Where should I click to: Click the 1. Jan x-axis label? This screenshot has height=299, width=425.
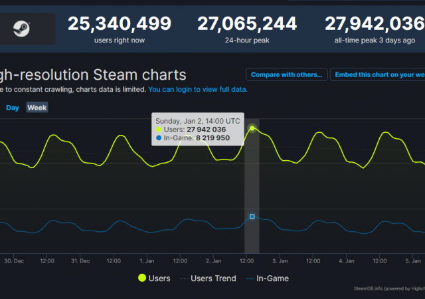point(147,261)
